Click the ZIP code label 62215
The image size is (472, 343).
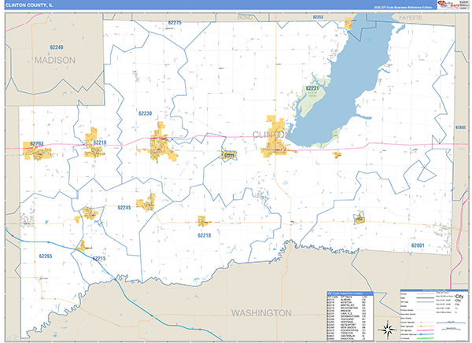(x=98, y=258)
